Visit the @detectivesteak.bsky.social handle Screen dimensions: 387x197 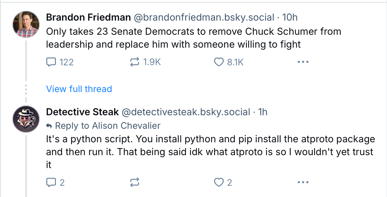[x=186, y=112]
